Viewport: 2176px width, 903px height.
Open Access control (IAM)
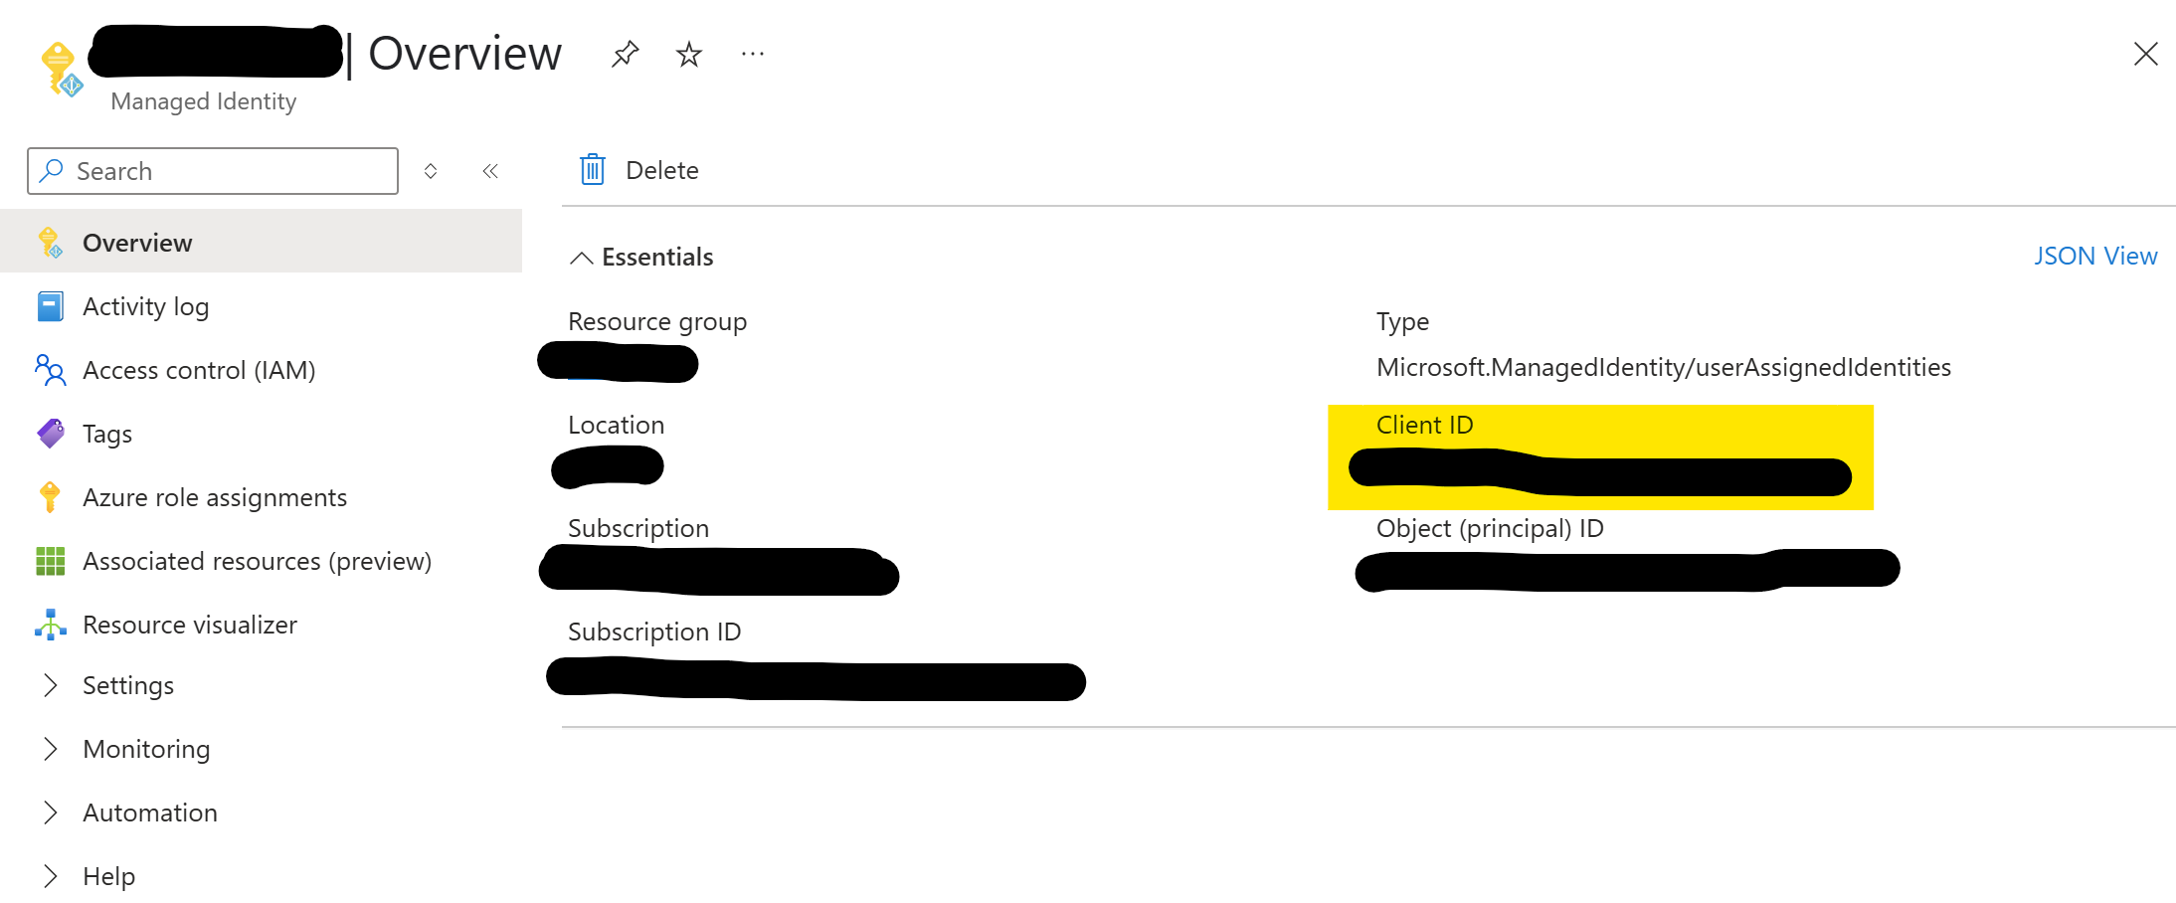pyautogui.click(x=199, y=370)
